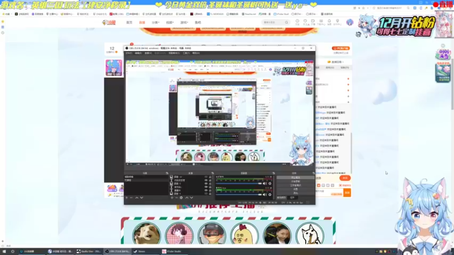
Task: Toggle lock on fifth source row
Action: coord(210,190)
